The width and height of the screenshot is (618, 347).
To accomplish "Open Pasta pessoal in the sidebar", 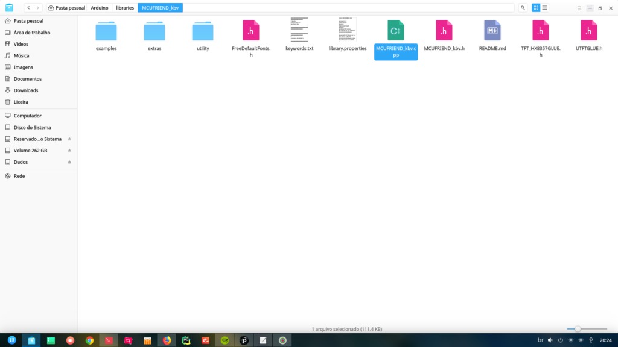I will pyautogui.click(x=39, y=21).
